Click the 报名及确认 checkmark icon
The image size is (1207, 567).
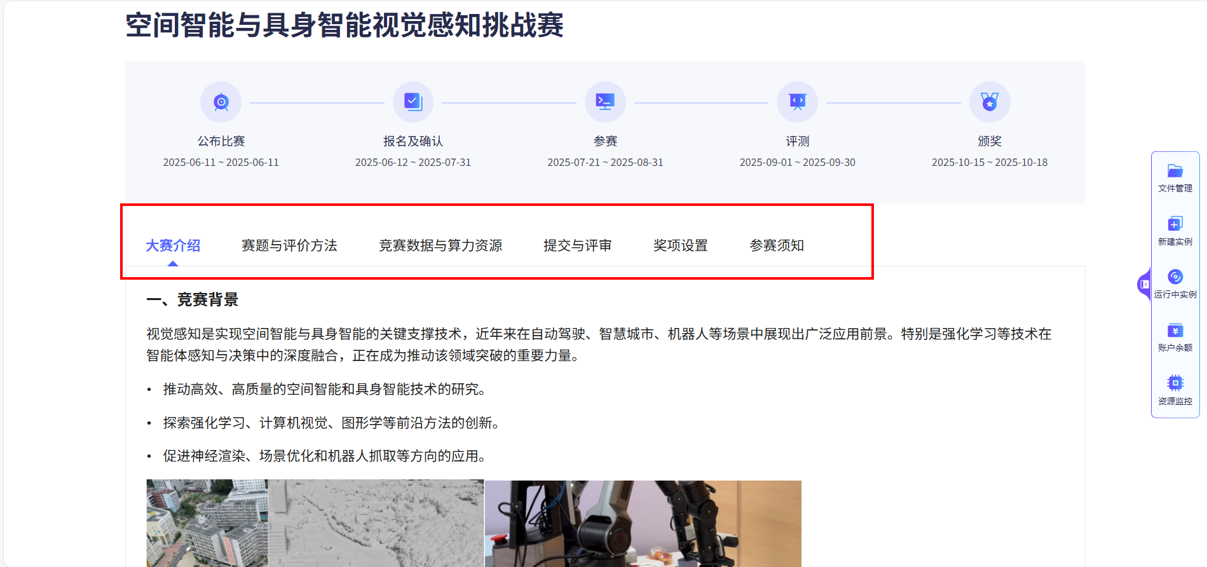[413, 102]
